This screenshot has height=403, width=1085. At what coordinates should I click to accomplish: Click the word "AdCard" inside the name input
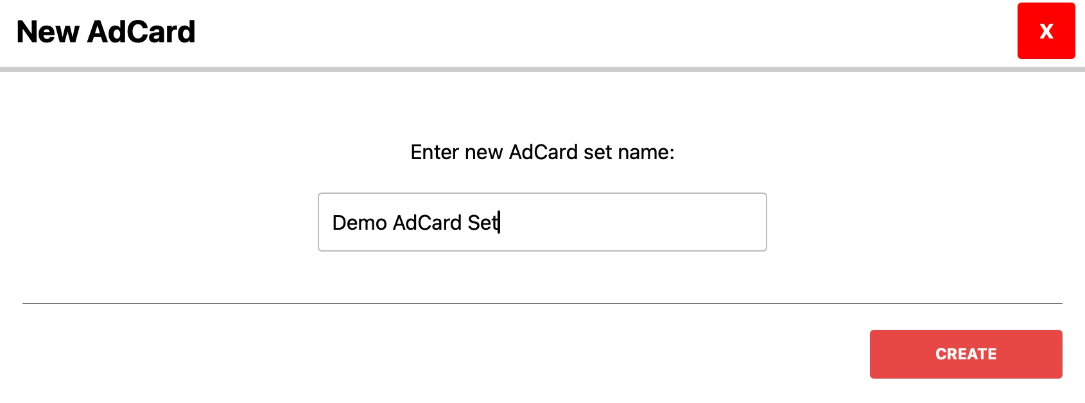click(427, 223)
